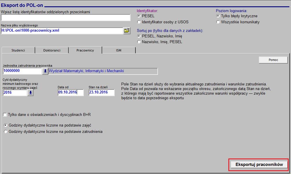
Task: Choose Wszystkie komunikaty logging level
Action: [x=218, y=22]
